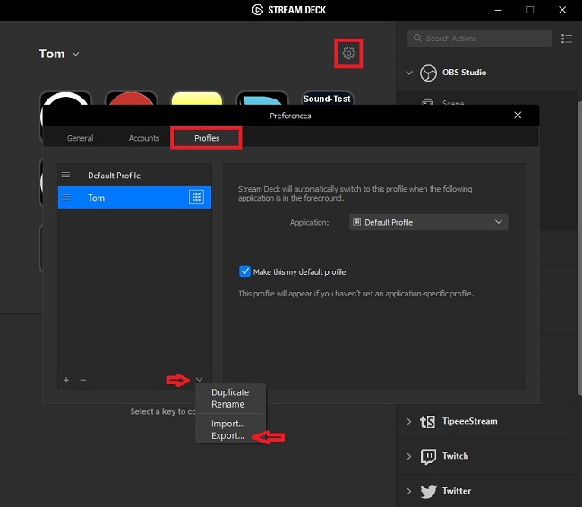The width and height of the screenshot is (582, 507).
Task: Add a new profile with plus
Action: (66, 380)
